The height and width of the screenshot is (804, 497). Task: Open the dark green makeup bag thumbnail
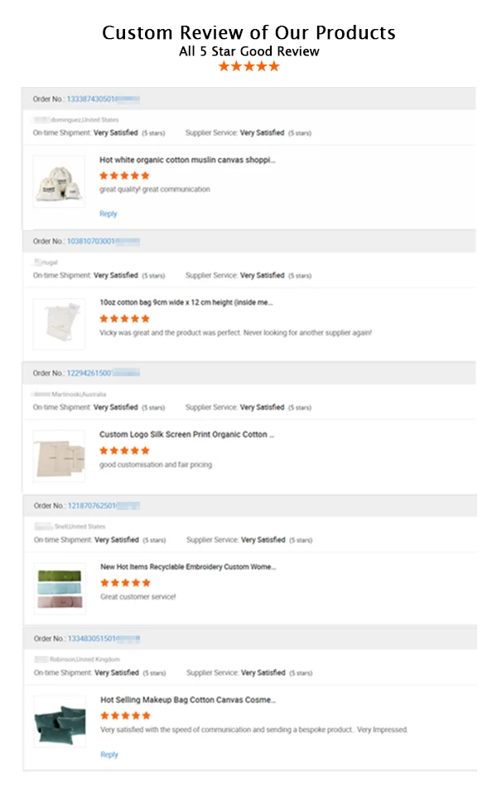click(x=60, y=721)
